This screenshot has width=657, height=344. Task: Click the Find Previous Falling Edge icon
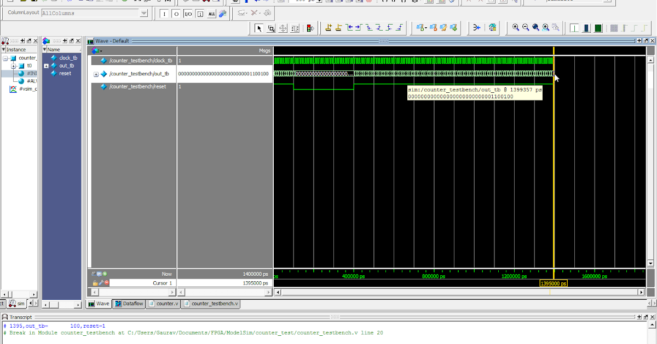point(369,28)
